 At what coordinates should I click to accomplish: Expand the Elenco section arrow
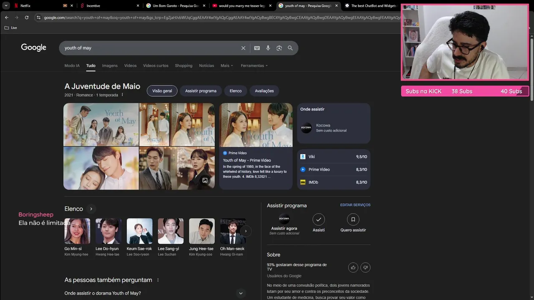tap(91, 209)
